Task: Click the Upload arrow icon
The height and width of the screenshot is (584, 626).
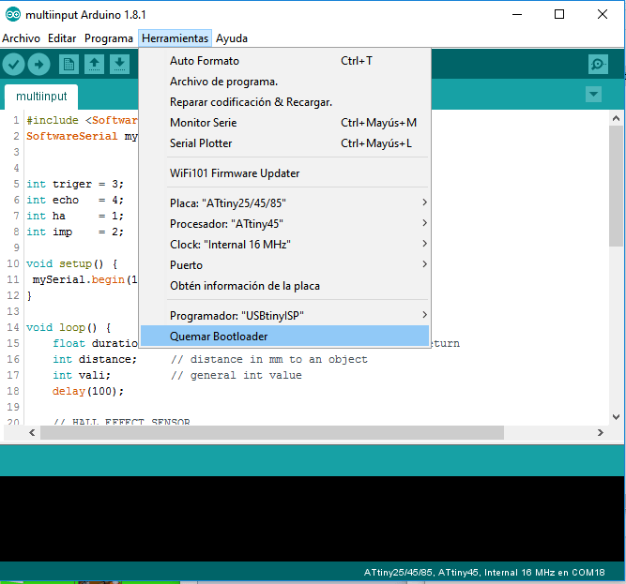Action: coord(38,64)
